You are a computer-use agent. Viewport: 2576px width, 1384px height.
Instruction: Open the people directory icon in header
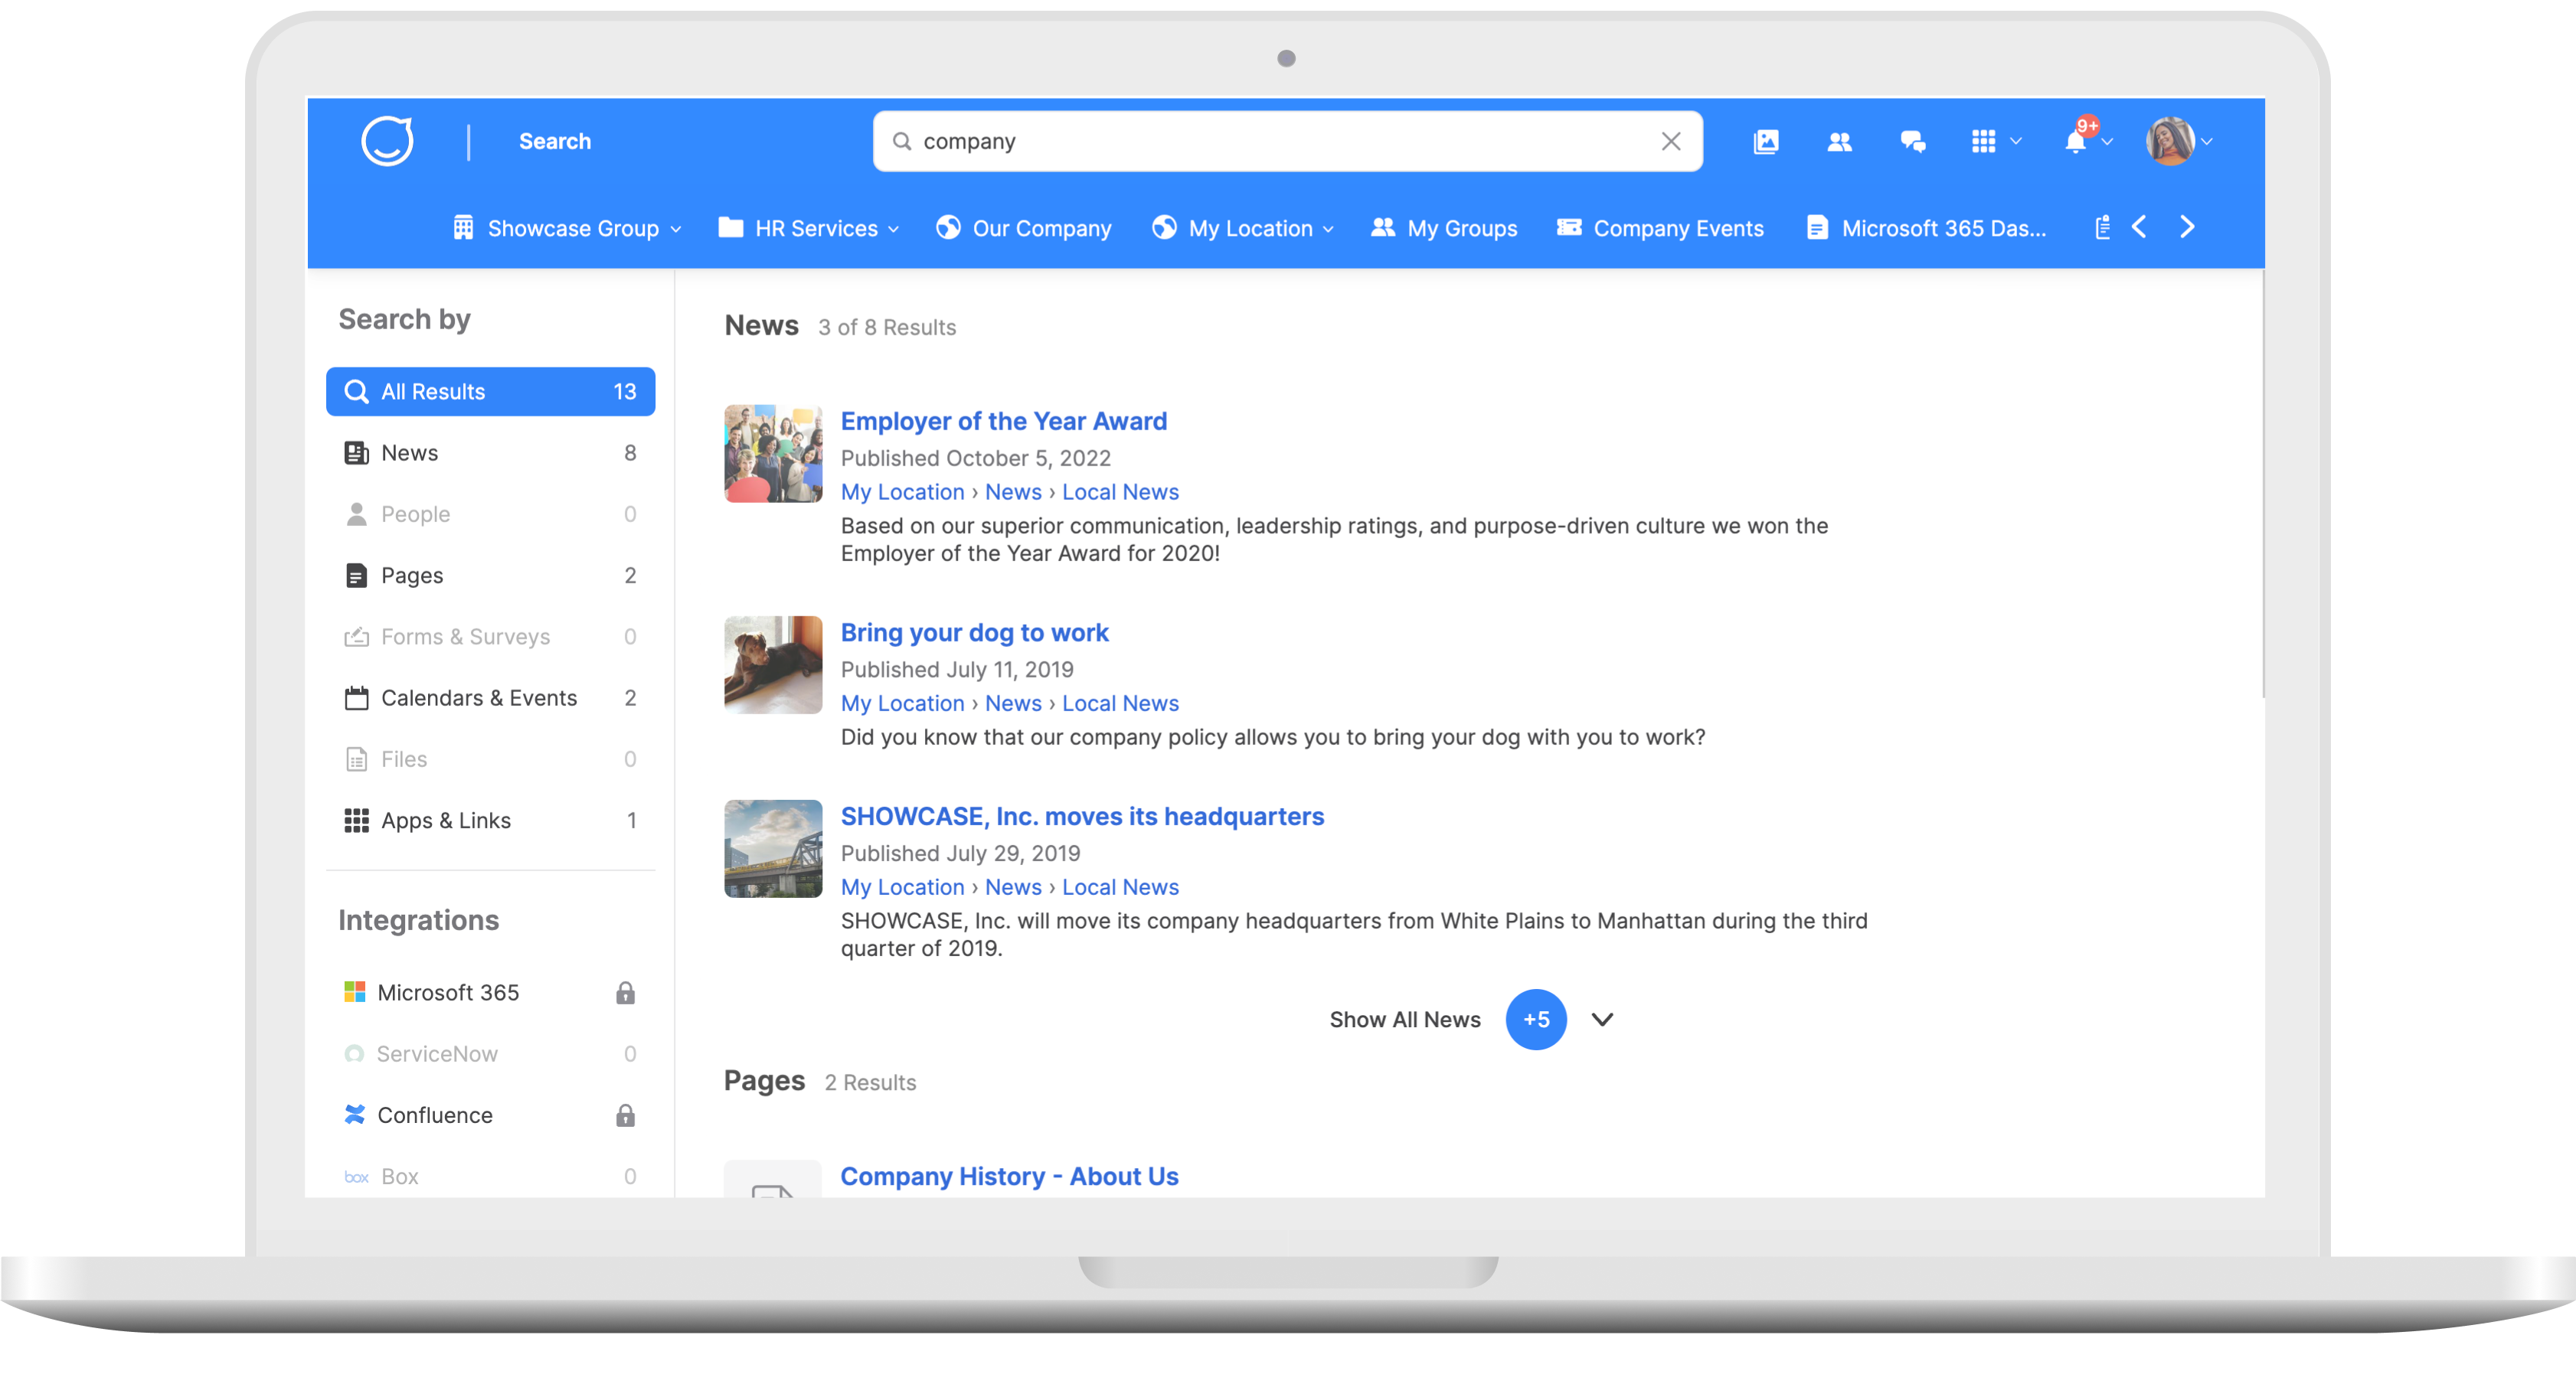pos(1839,142)
